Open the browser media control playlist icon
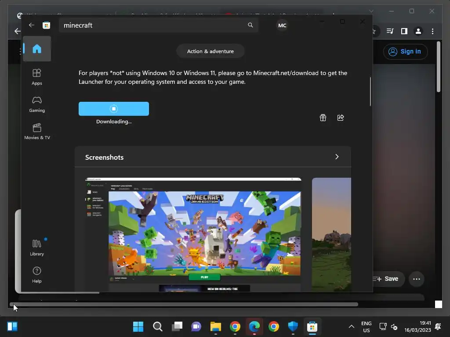 390,31
